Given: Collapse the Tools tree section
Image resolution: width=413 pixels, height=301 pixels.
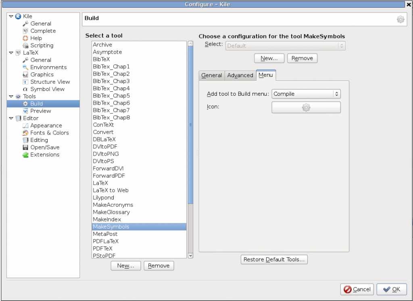Looking at the screenshot, I should tap(11, 97).
